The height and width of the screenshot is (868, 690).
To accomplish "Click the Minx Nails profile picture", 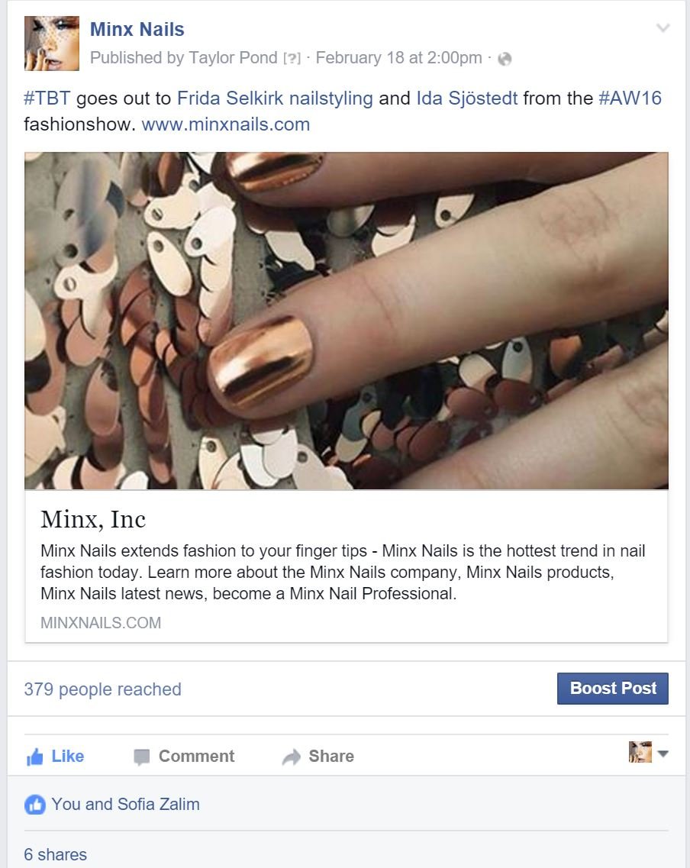I will click(x=51, y=44).
